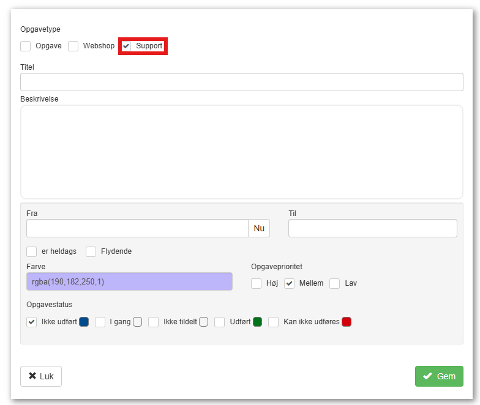Toggle the Flydende checkbox
Image resolution: width=480 pixels, height=405 pixels.
91,252
